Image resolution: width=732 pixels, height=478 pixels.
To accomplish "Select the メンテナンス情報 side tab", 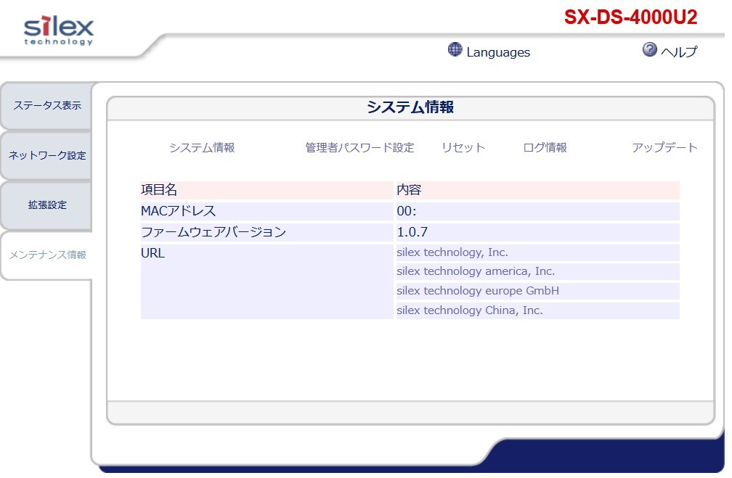I will pyautogui.click(x=47, y=255).
